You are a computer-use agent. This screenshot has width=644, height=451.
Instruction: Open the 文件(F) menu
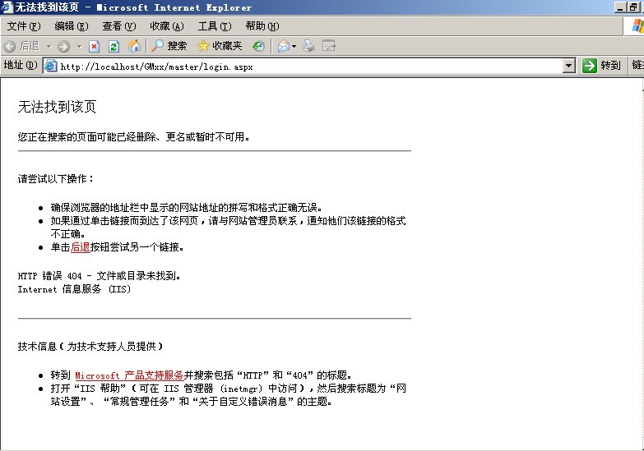[x=24, y=26]
